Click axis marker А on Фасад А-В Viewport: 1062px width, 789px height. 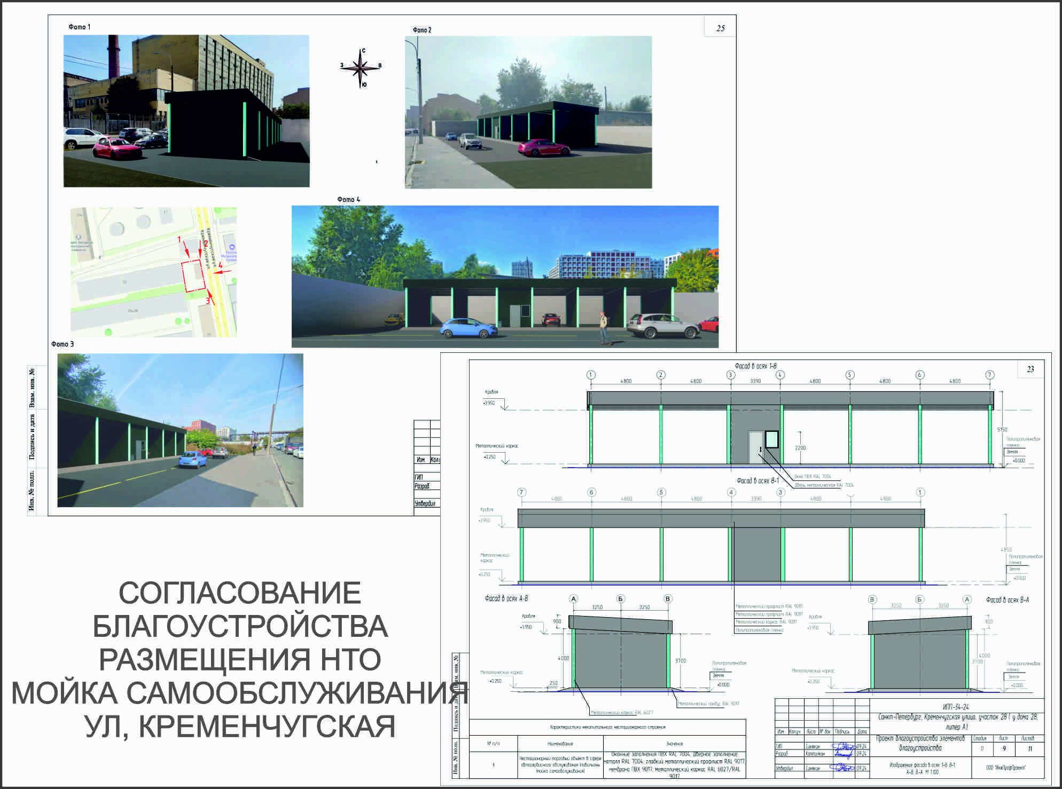click(574, 599)
